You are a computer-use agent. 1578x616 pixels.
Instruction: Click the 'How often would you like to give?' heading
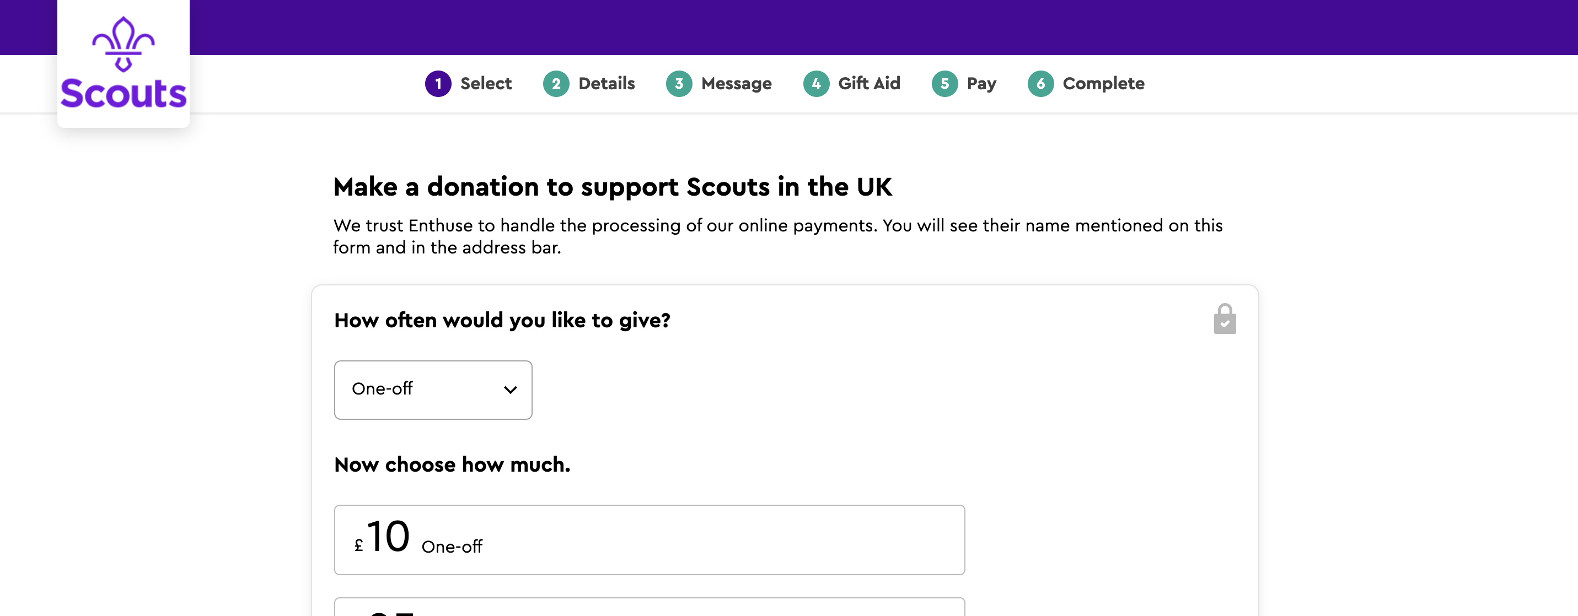[x=502, y=320]
